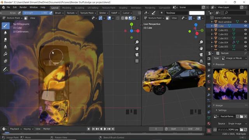Play animation forward in timeline

[105, 129]
